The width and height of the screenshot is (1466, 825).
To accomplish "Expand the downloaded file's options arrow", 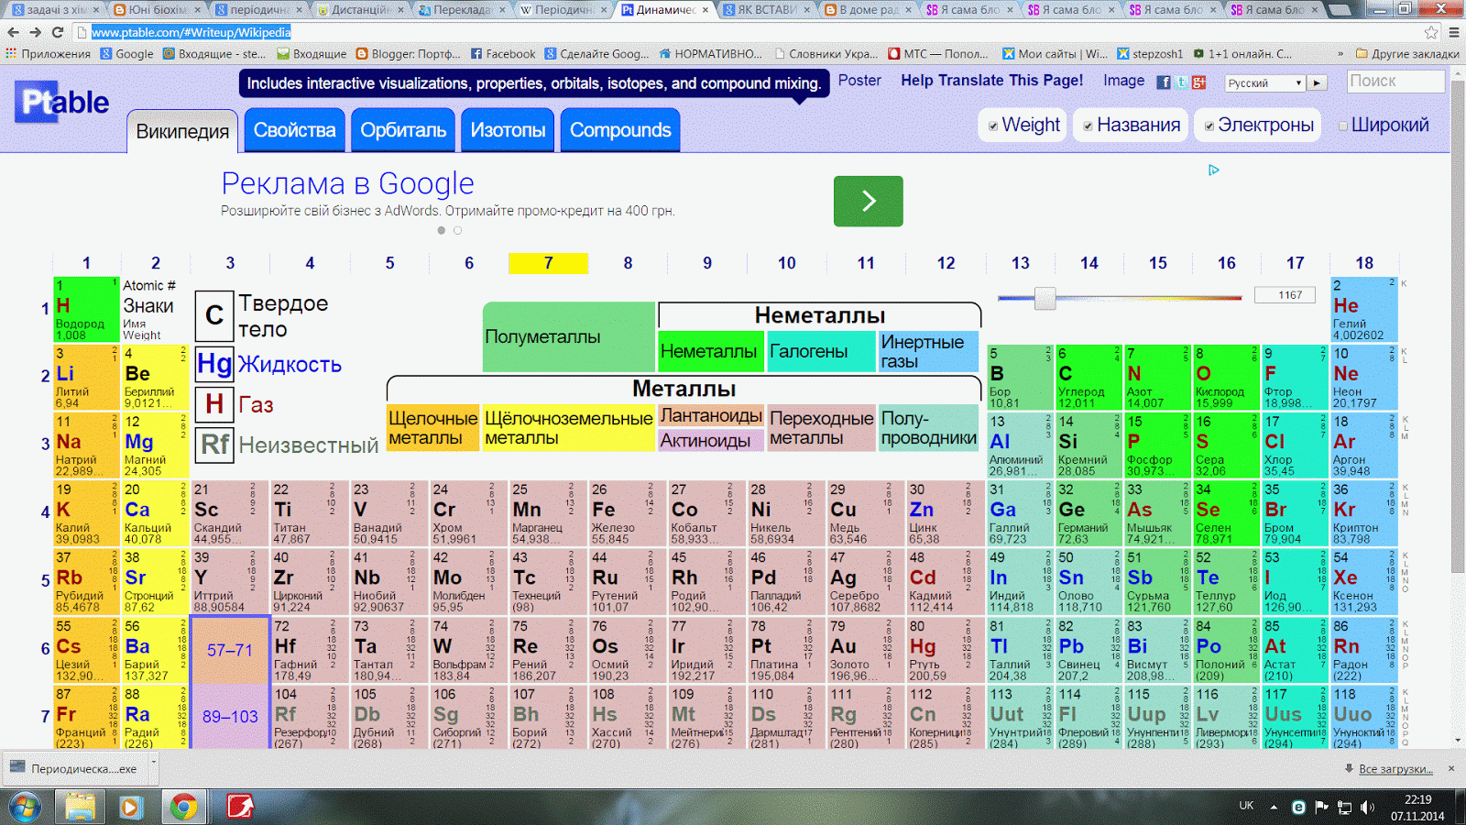I will click(x=154, y=761).
